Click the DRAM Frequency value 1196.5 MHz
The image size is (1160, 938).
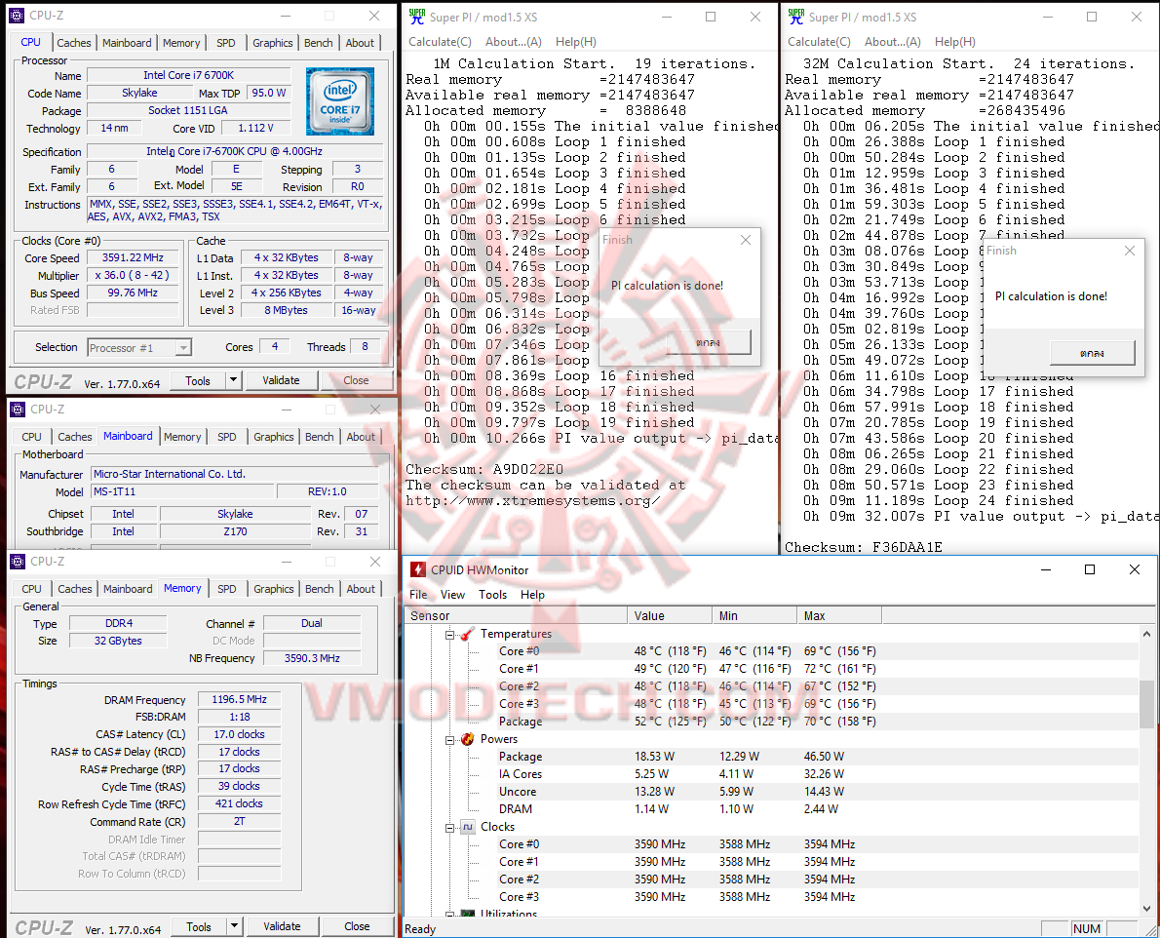(x=239, y=699)
